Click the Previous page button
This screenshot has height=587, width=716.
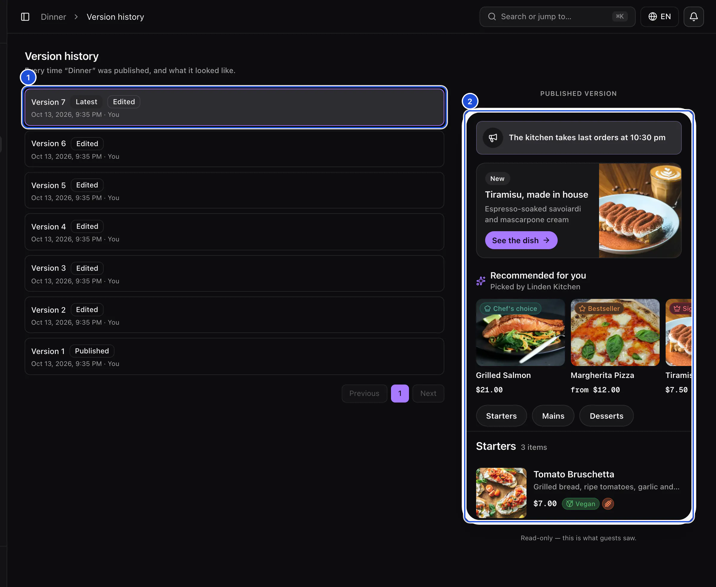(364, 393)
